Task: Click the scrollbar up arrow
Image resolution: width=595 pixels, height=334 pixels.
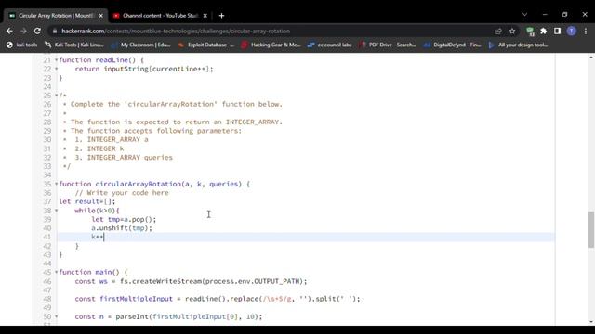Action: pos(591,58)
